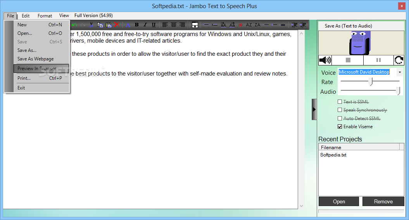
Task: Choose Preview In Browser menu entry
Action: [41, 69]
